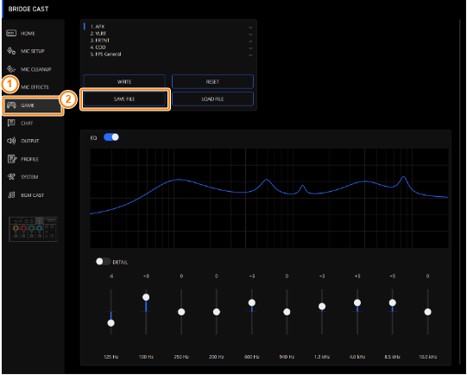Adjust the 600 Hz gain slider
This screenshot has height=375, width=467.
pyautogui.click(x=252, y=302)
